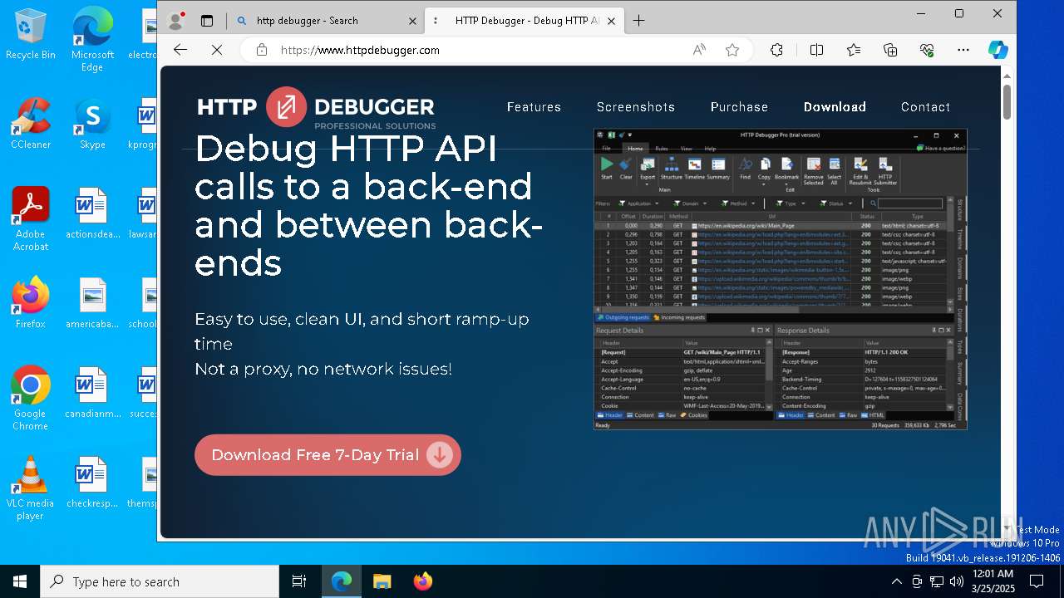Switch to 'http debugger - Search' tab
1064x598 pixels.
pos(325,21)
